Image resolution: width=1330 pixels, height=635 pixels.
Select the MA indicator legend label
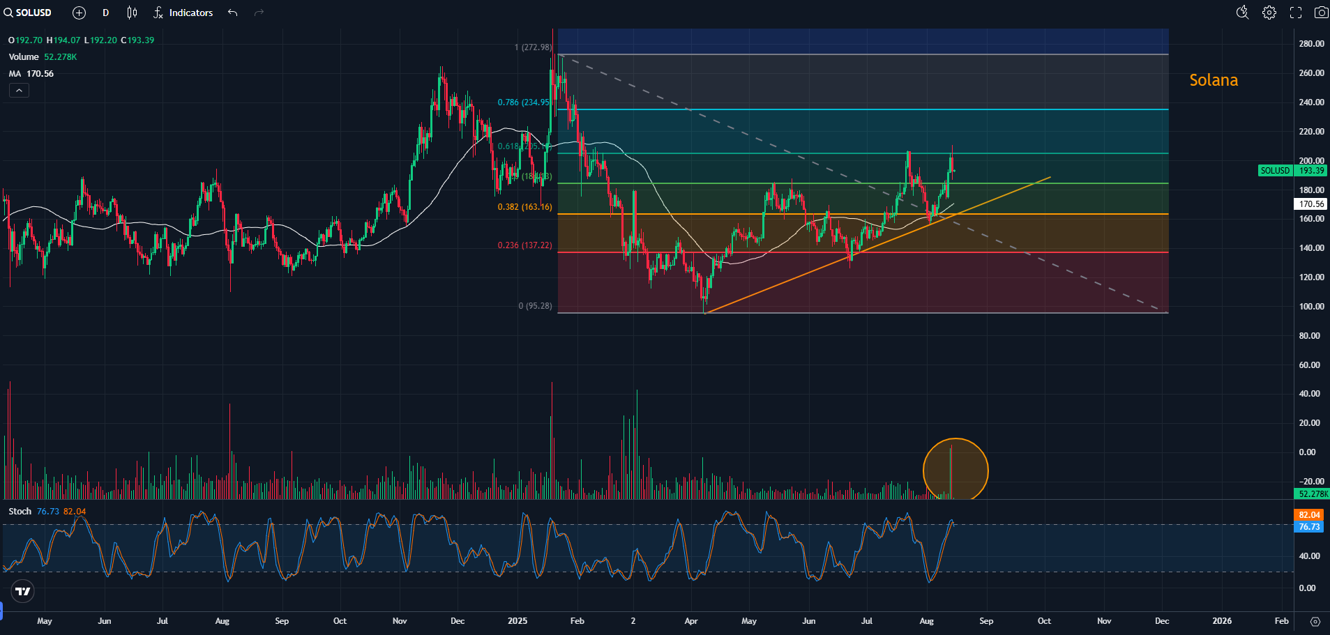pyautogui.click(x=15, y=74)
